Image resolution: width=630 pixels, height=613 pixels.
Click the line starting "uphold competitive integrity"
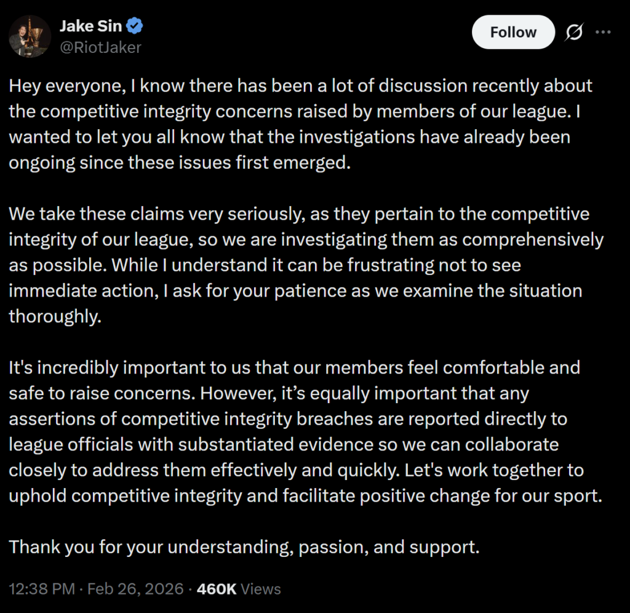tap(305, 495)
